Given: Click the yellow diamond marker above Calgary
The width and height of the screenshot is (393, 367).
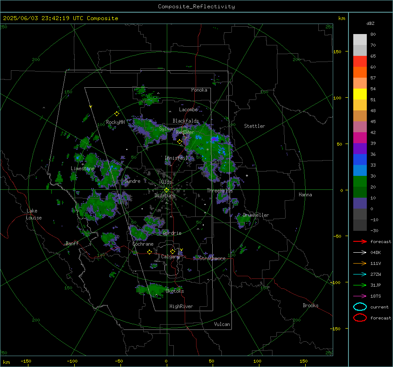Looking at the screenshot, I should (x=172, y=251).
